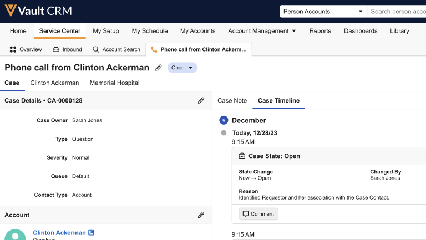Click the Vault CRM logo
The width and height of the screenshot is (426, 240).
click(x=37, y=11)
